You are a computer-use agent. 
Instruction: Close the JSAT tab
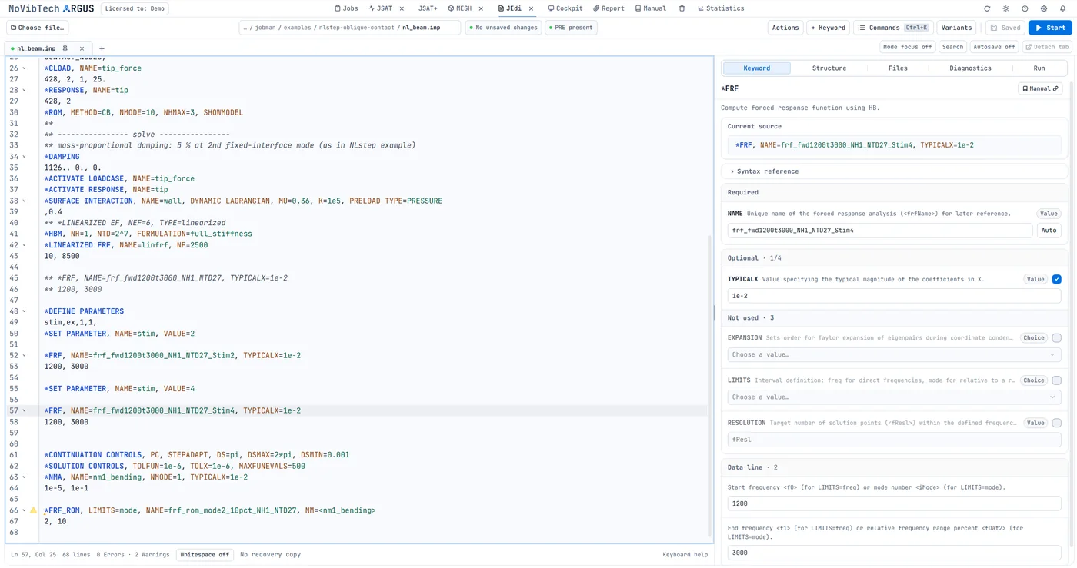402,8
